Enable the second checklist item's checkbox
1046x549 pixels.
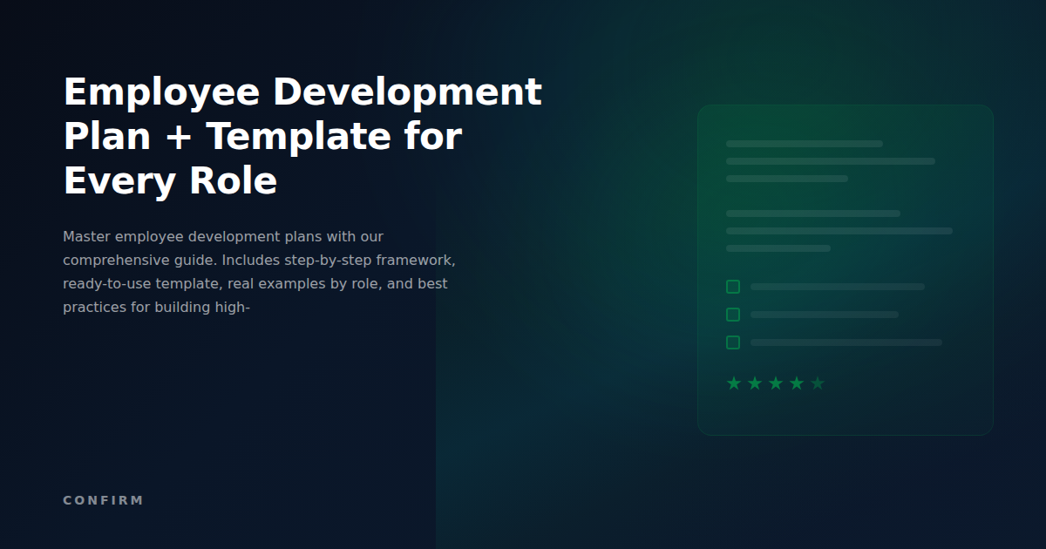(732, 315)
